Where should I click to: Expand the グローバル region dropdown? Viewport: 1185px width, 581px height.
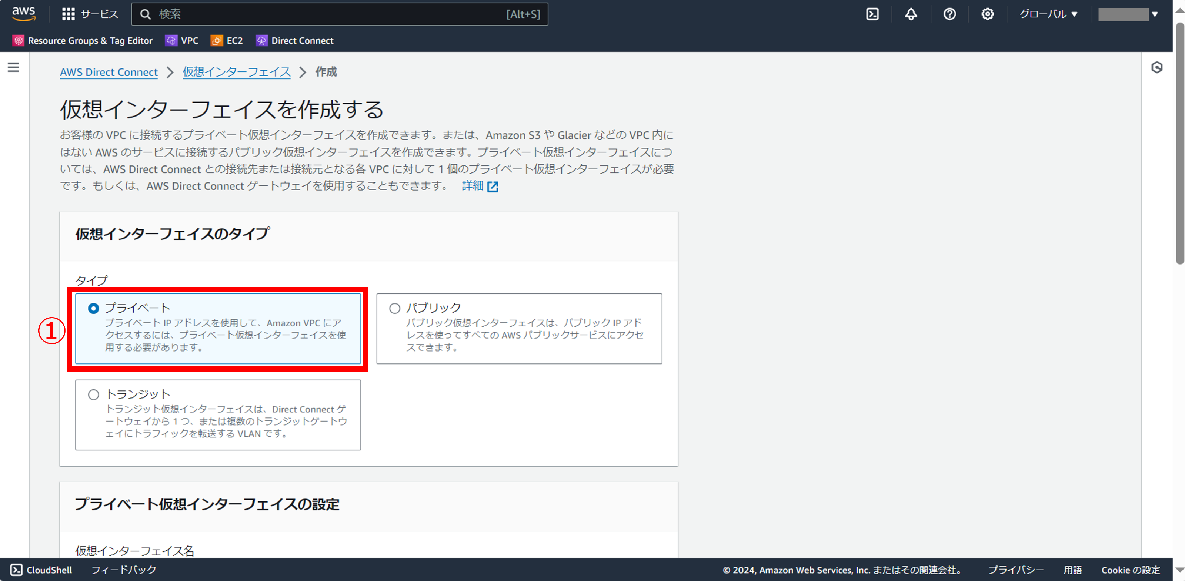[x=1048, y=14]
